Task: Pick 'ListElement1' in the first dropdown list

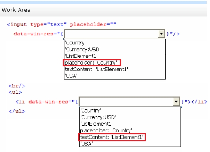Action: tap(81, 56)
